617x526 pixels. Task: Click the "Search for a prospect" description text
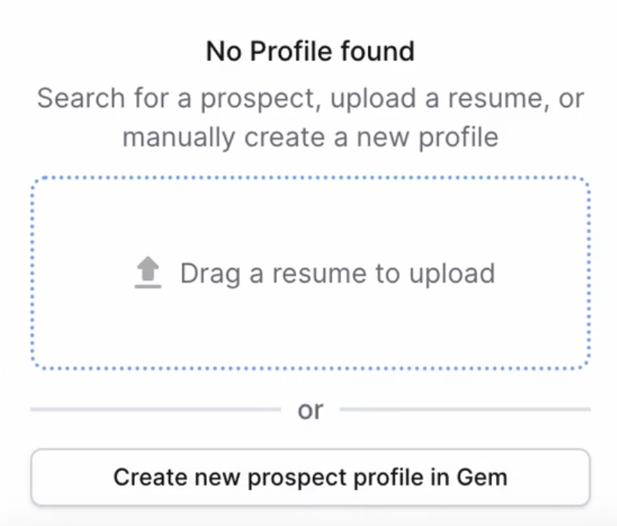(x=311, y=117)
